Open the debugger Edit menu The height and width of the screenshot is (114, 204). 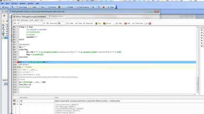click(18, 20)
